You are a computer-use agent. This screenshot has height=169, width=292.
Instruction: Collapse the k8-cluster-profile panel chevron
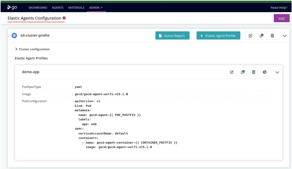(x=284, y=36)
